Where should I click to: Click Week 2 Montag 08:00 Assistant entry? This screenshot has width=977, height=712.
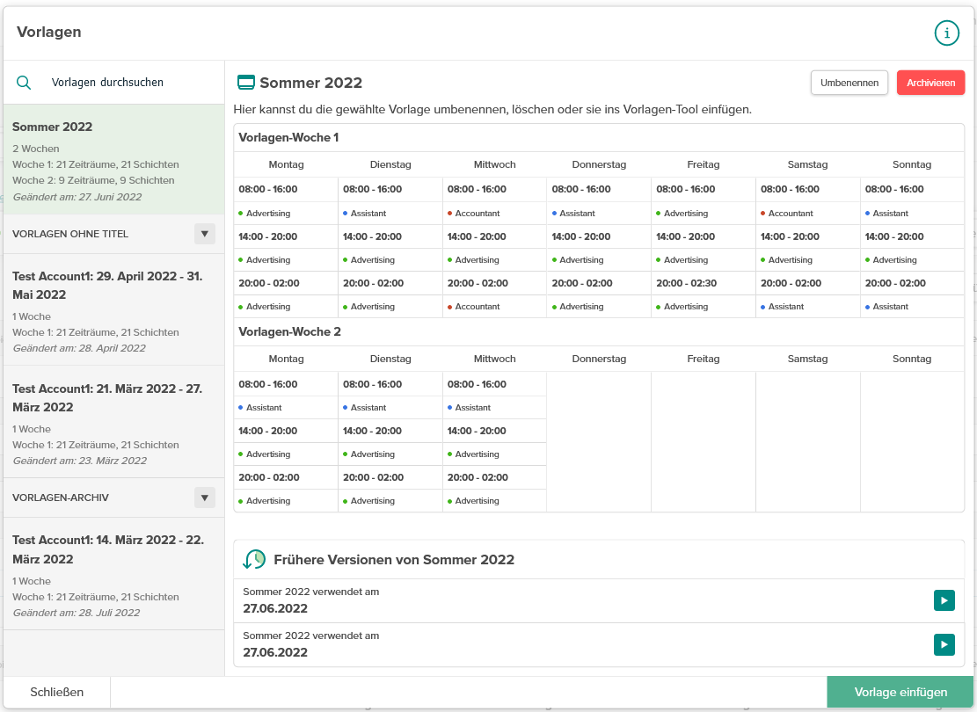pos(259,407)
